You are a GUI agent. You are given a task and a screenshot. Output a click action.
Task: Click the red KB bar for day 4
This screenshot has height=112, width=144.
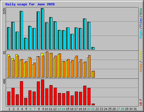21,93
